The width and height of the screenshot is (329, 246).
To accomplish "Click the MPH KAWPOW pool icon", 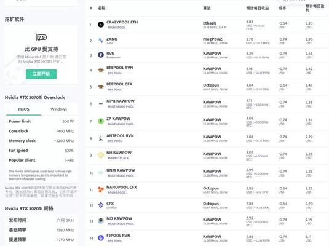I will [x=101, y=103].
